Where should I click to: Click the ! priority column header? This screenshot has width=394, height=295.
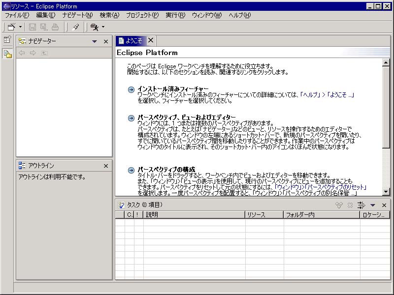click(138, 215)
